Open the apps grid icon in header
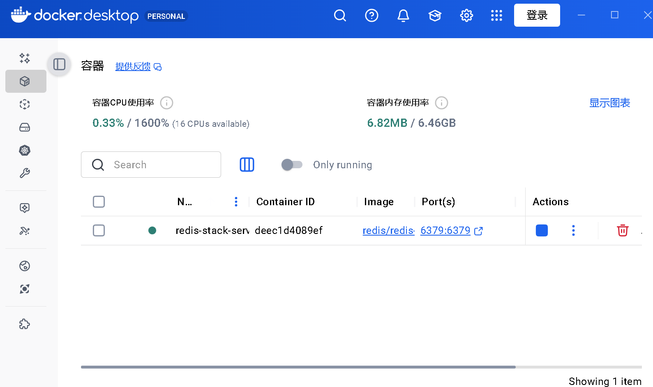This screenshot has height=387, width=653. [496, 16]
